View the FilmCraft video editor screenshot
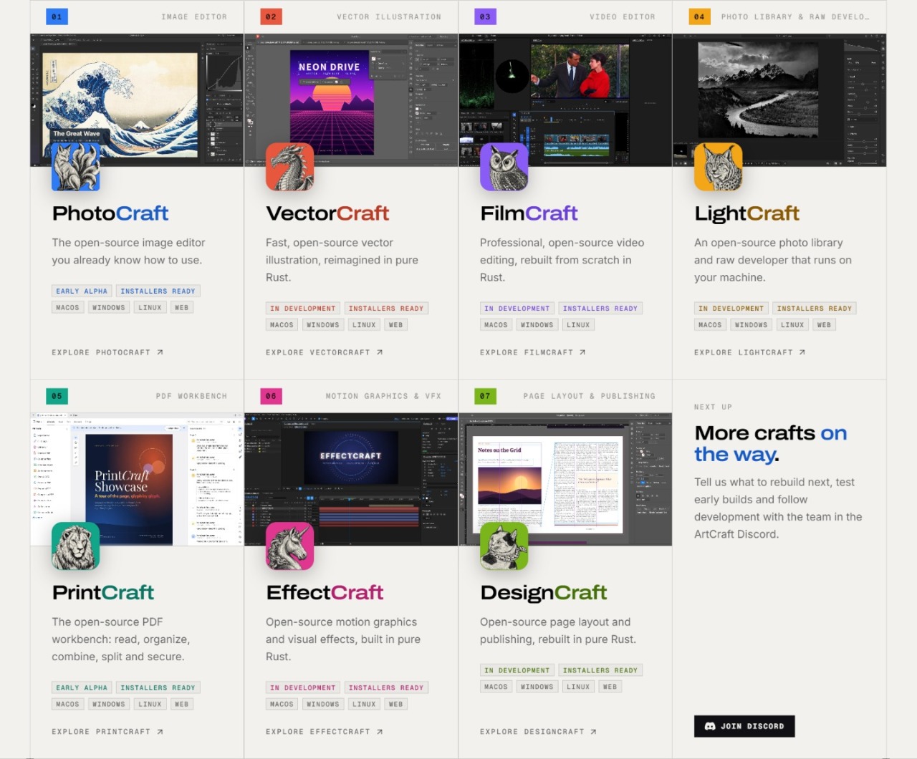The image size is (917, 759). click(x=565, y=100)
